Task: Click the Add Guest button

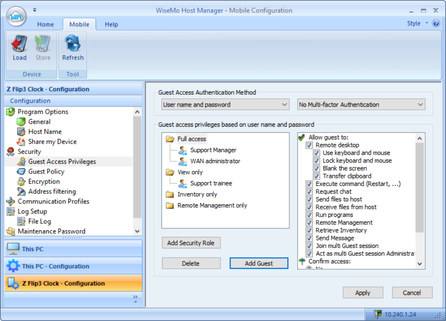Action: click(x=259, y=263)
